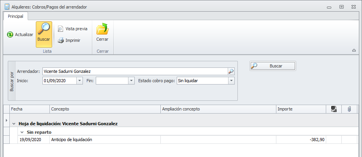Image resolution: width=362 pixels, height=157 pixels.
Task: Close the Alquileres window
Action: point(353,7)
